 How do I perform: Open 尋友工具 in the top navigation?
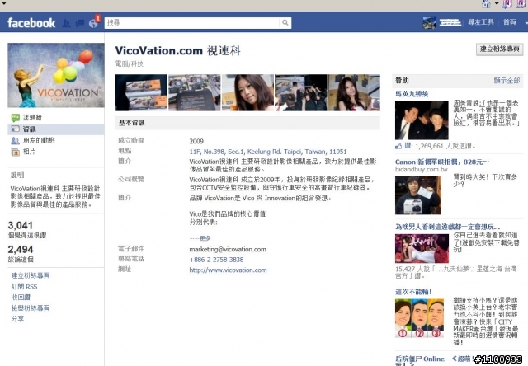pos(481,22)
